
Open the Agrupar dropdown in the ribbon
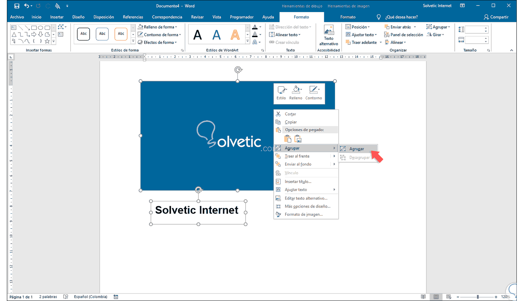click(438, 27)
